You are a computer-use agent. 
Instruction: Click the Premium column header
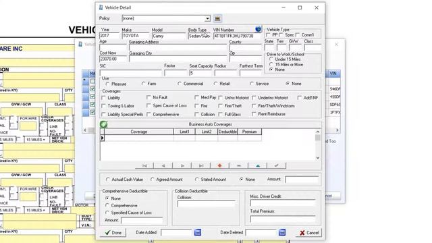coord(249,132)
